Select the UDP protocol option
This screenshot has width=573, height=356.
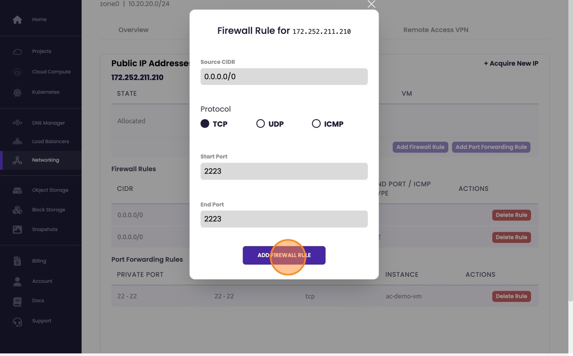click(261, 124)
